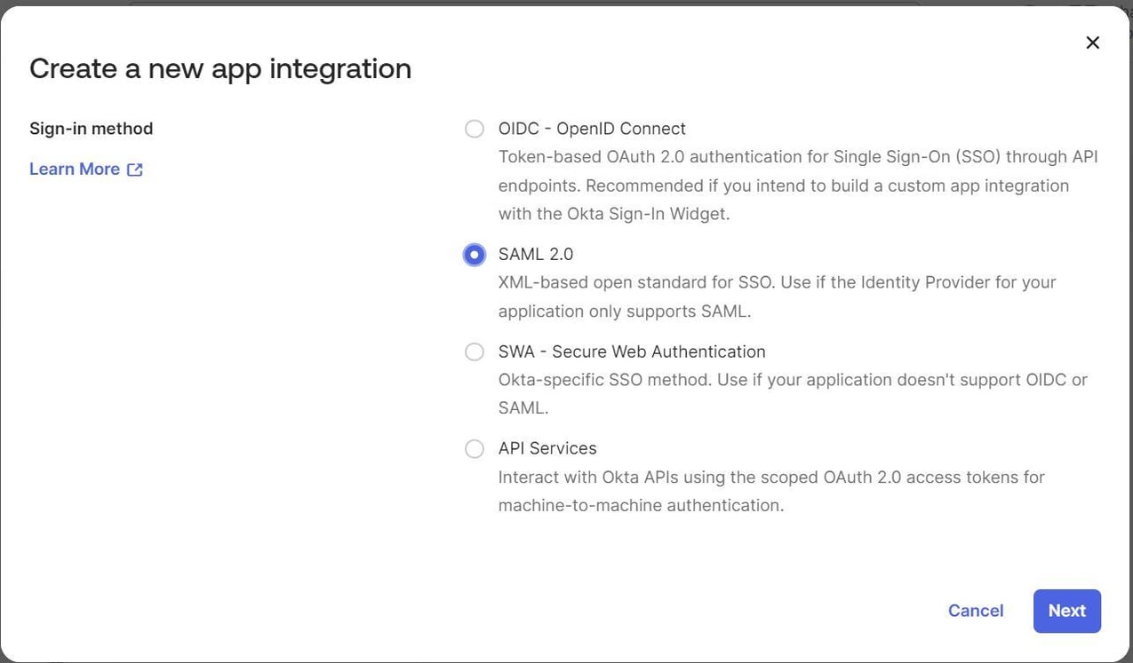Select the SAML 2.0 radio button
Screen dimensions: 1133x663
pyautogui.click(x=474, y=254)
